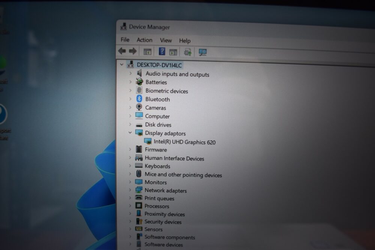The image size is (375, 250).
Task: Open the File menu
Action: pyautogui.click(x=125, y=40)
